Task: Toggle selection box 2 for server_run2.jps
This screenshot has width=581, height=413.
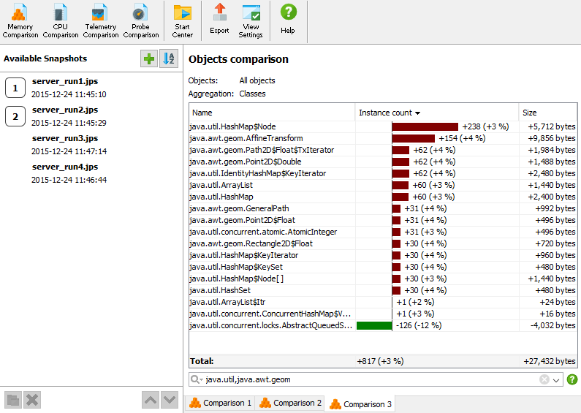Action: tap(15, 116)
